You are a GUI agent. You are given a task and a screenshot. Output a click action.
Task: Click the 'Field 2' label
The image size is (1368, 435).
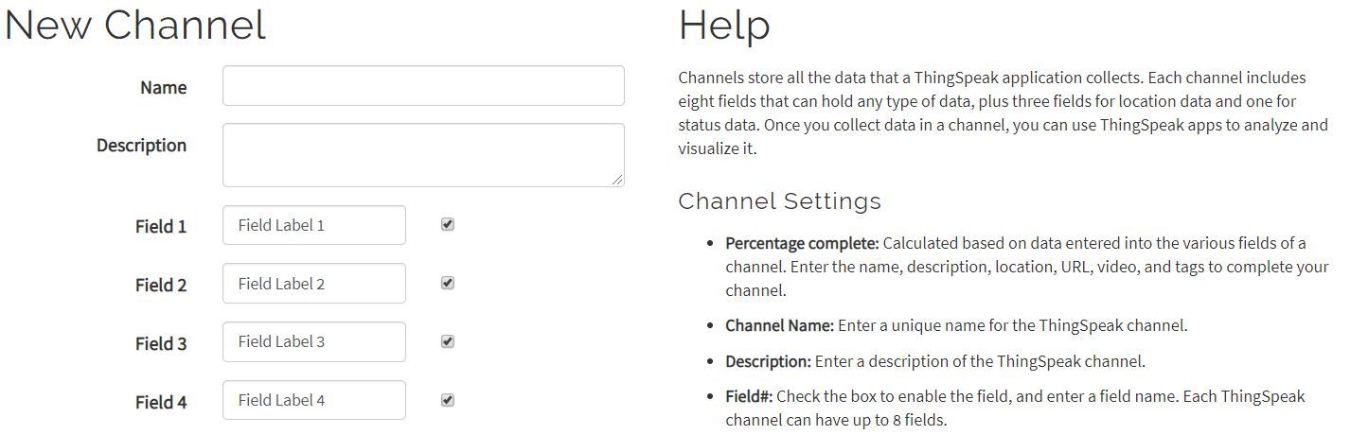(161, 286)
